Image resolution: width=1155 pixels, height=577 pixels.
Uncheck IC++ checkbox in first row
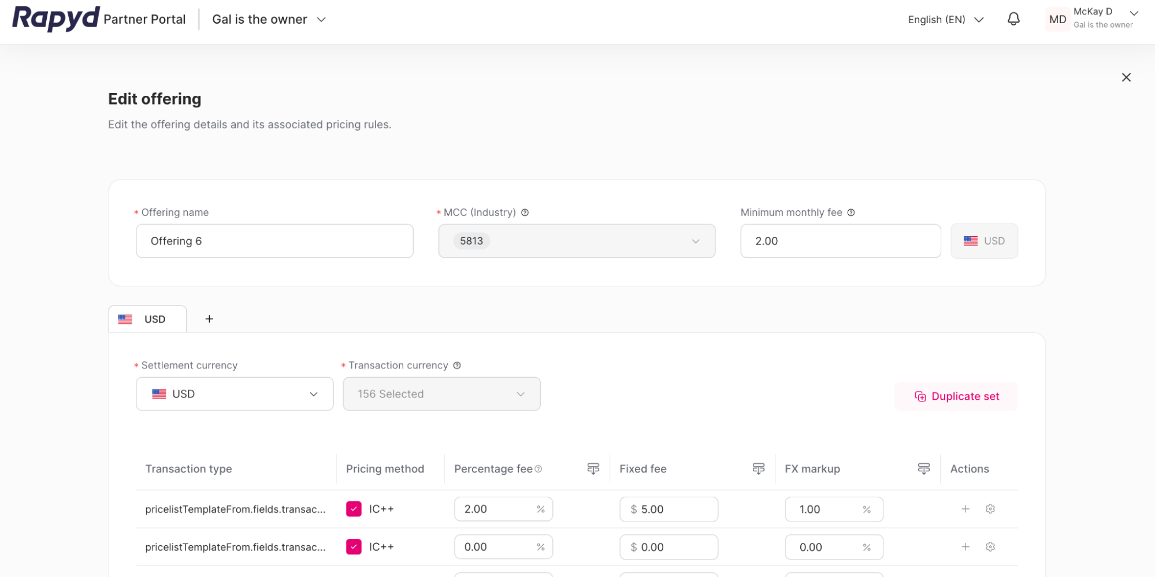click(x=354, y=509)
